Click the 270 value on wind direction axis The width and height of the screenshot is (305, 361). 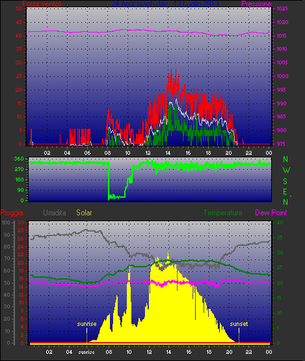pos(19,170)
